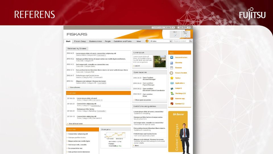Viewport: 273px width, 154px height.
Task: Click 'Neque varius nec mollis ligula' local link
Action: (79, 141)
